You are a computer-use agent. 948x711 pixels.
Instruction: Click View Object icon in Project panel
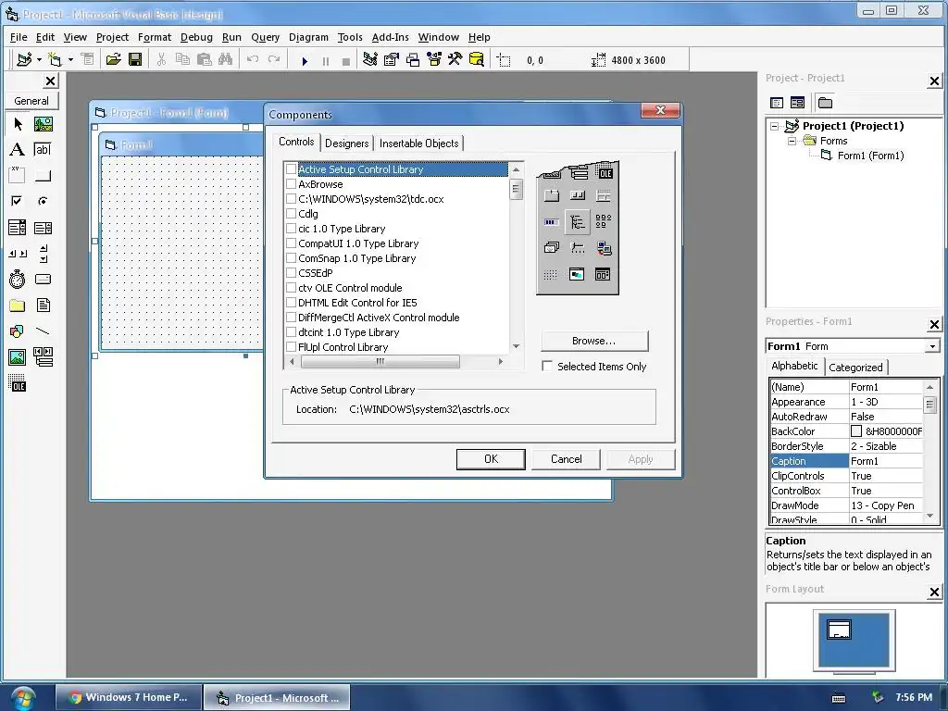pos(797,103)
